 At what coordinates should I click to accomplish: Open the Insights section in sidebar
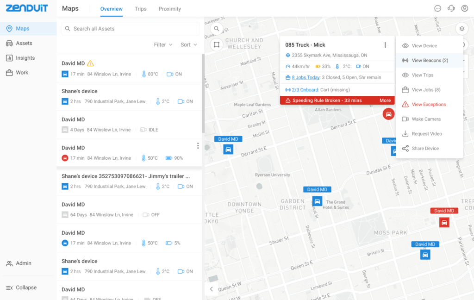click(x=28, y=58)
